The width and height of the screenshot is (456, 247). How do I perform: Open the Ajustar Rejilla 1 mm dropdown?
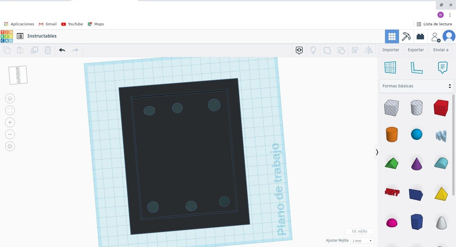[362, 241]
